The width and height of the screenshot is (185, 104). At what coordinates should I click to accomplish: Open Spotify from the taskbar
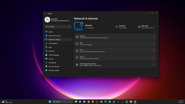(127, 102)
